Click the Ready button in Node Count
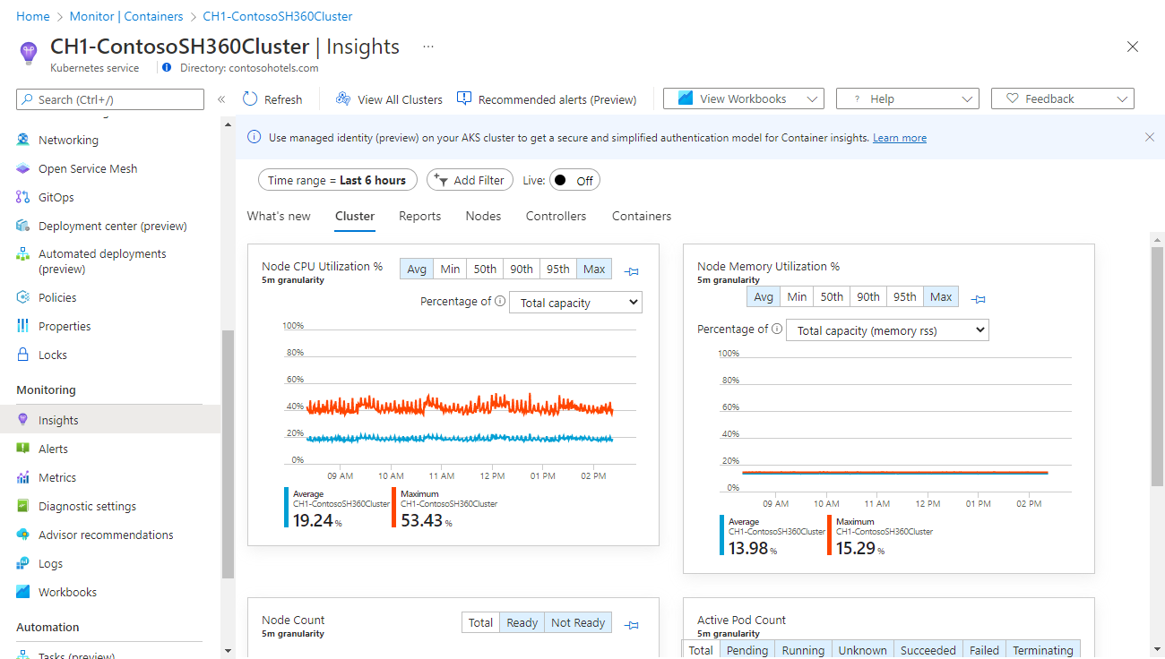This screenshot has height=659, width=1165. [522, 622]
